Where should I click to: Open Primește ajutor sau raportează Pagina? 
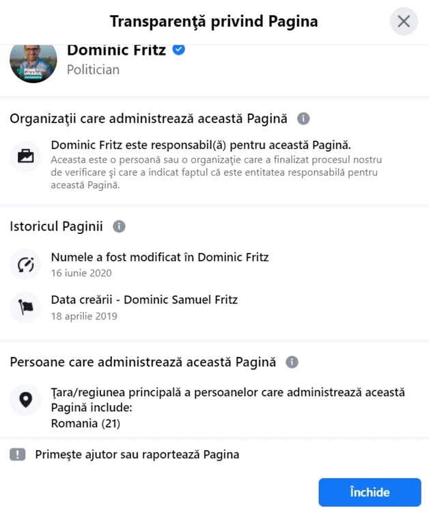click(x=137, y=454)
